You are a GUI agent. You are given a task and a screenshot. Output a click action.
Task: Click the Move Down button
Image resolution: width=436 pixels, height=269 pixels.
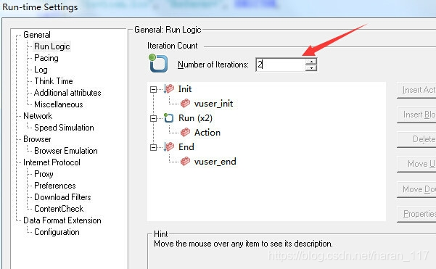click(x=416, y=189)
